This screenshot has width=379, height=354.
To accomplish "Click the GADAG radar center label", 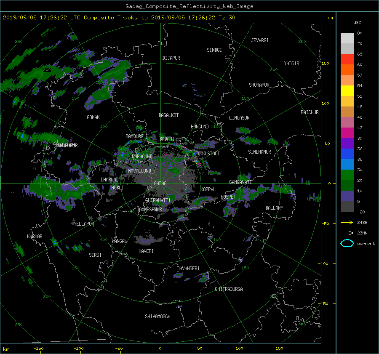I will point(160,184).
